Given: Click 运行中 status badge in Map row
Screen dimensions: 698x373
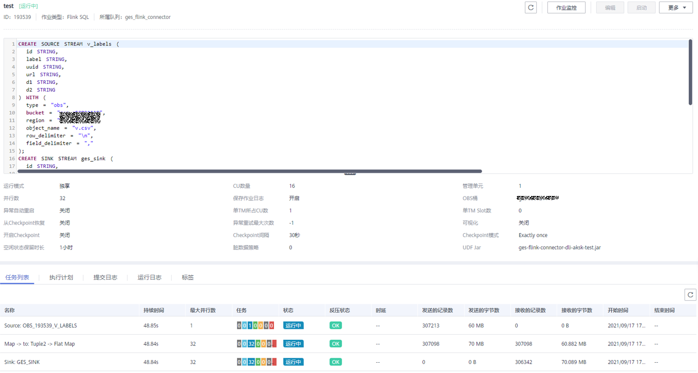Looking at the screenshot, I should [x=293, y=344].
